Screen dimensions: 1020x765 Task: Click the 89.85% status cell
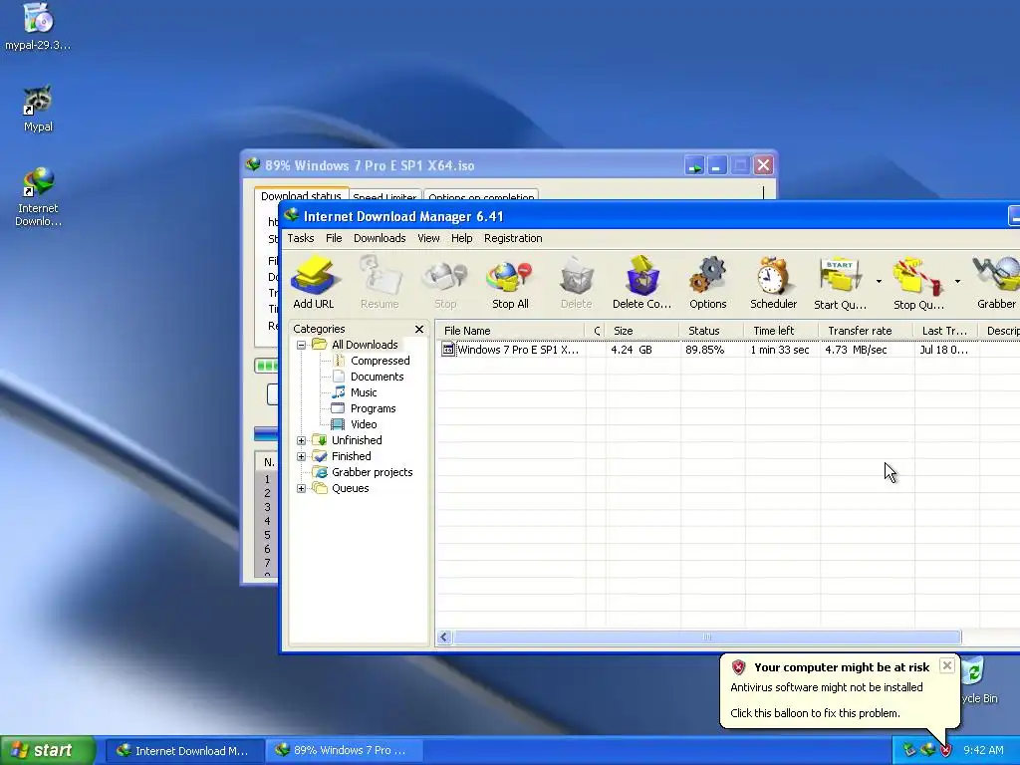click(x=704, y=350)
